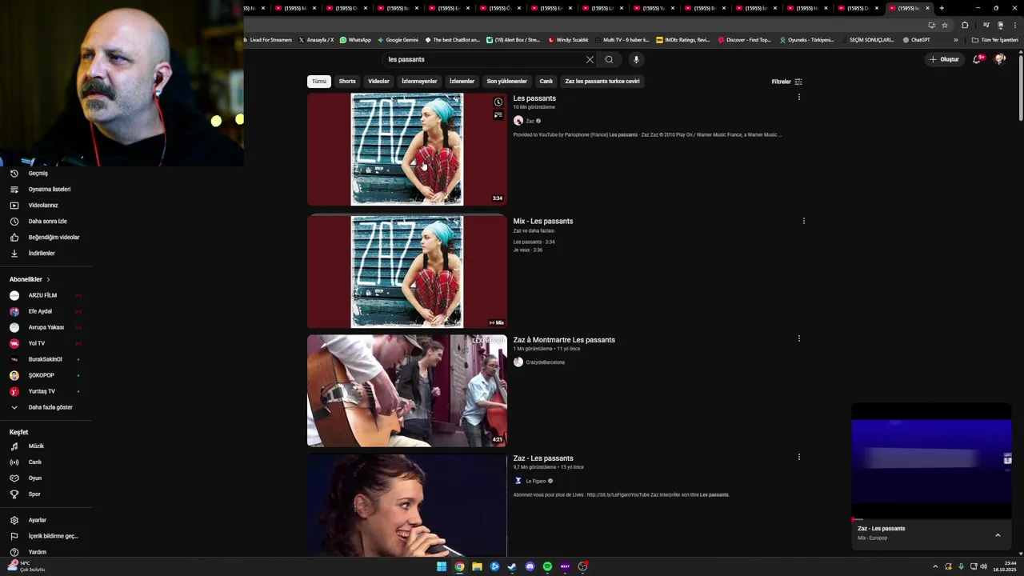Viewport: 1024px width, 576px height.
Task: Select the Shorts filter chip
Action: [347, 82]
